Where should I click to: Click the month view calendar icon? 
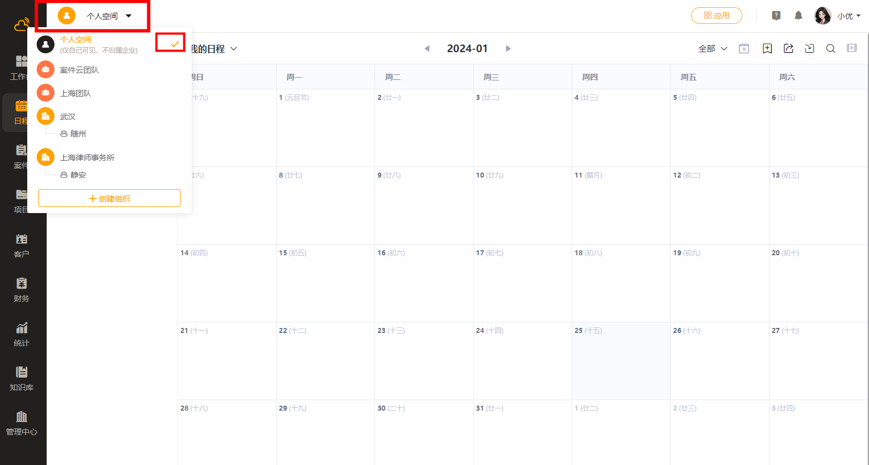click(744, 48)
